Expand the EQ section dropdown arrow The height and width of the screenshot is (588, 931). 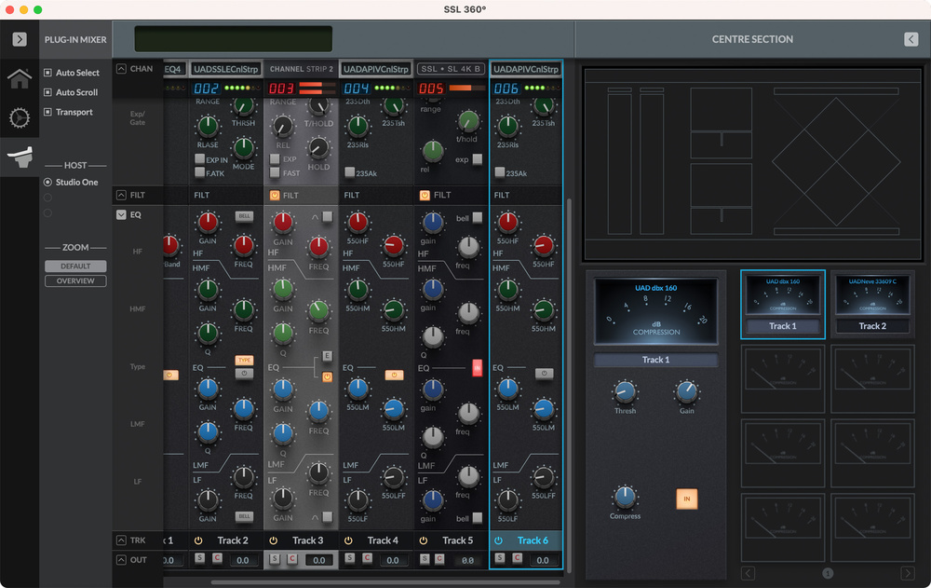pos(121,214)
